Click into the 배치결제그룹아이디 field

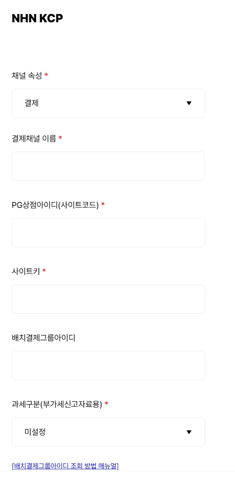point(108,365)
